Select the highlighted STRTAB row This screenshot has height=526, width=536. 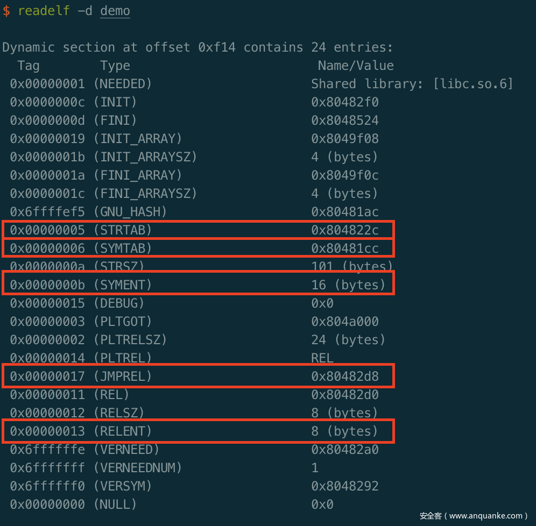click(198, 230)
